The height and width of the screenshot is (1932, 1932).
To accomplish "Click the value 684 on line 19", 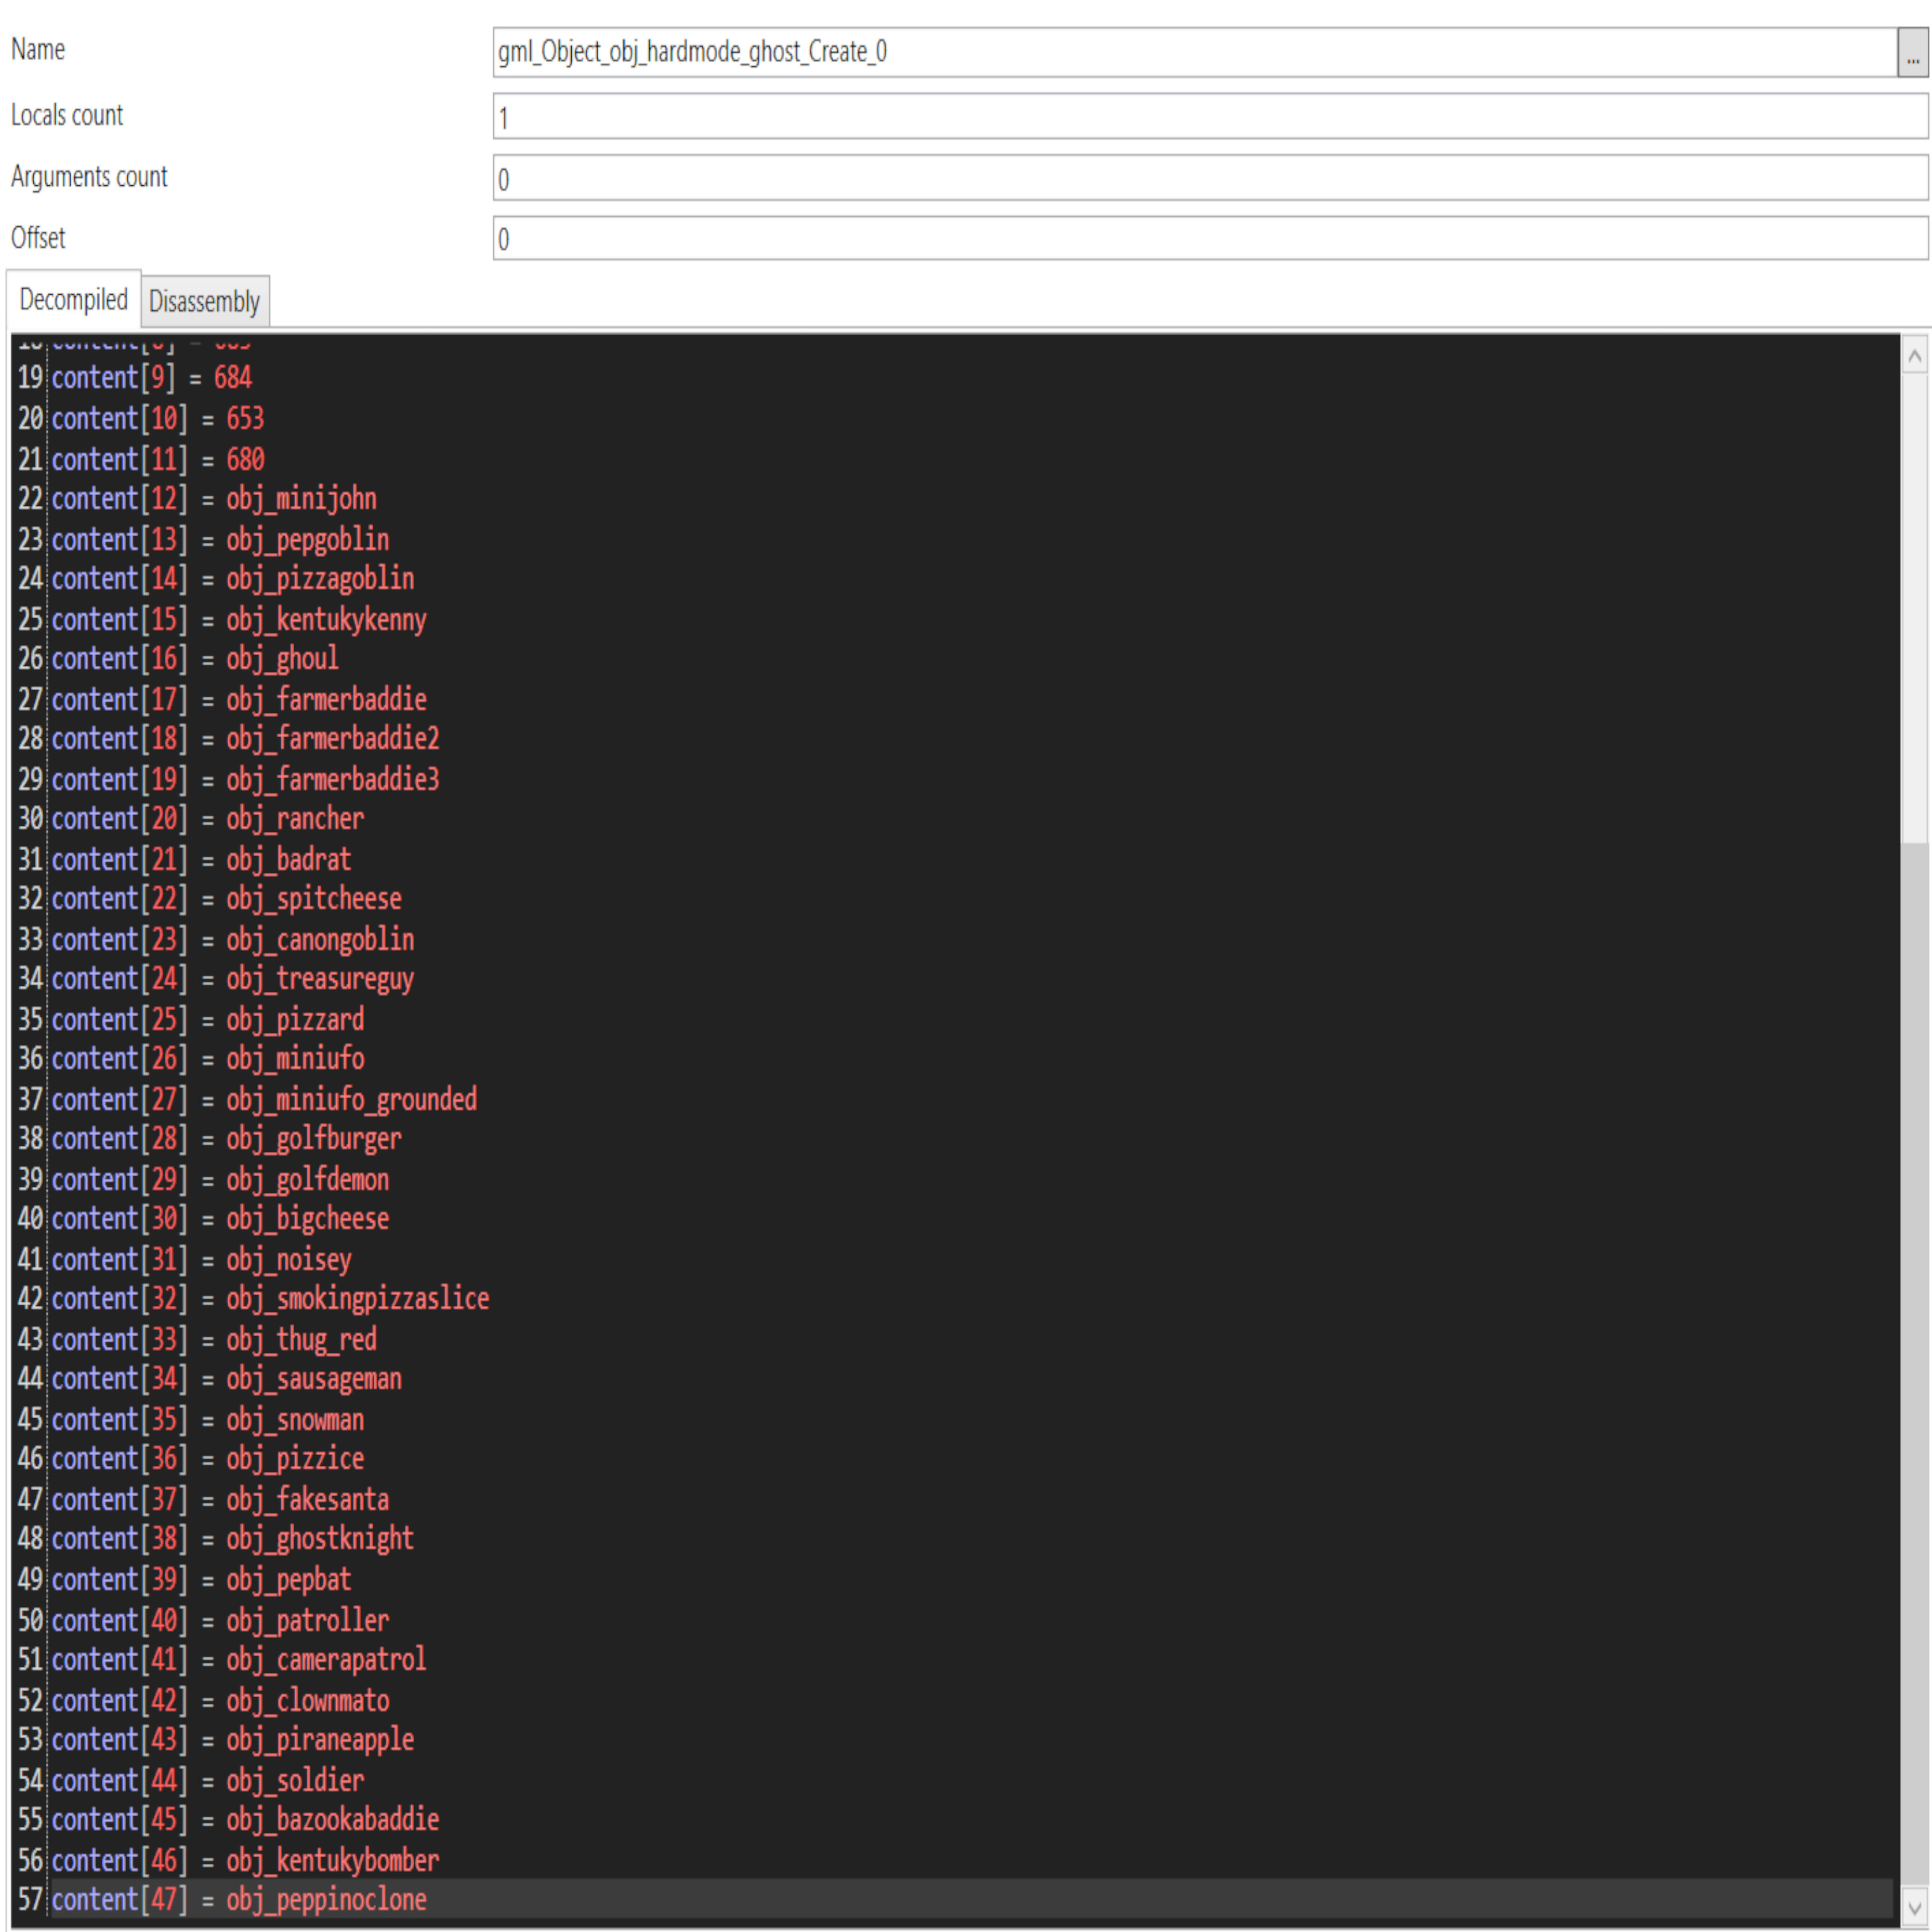I will (232, 377).
